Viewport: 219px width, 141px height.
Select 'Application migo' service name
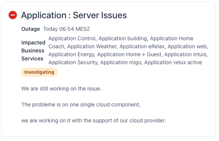tap(121, 62)
